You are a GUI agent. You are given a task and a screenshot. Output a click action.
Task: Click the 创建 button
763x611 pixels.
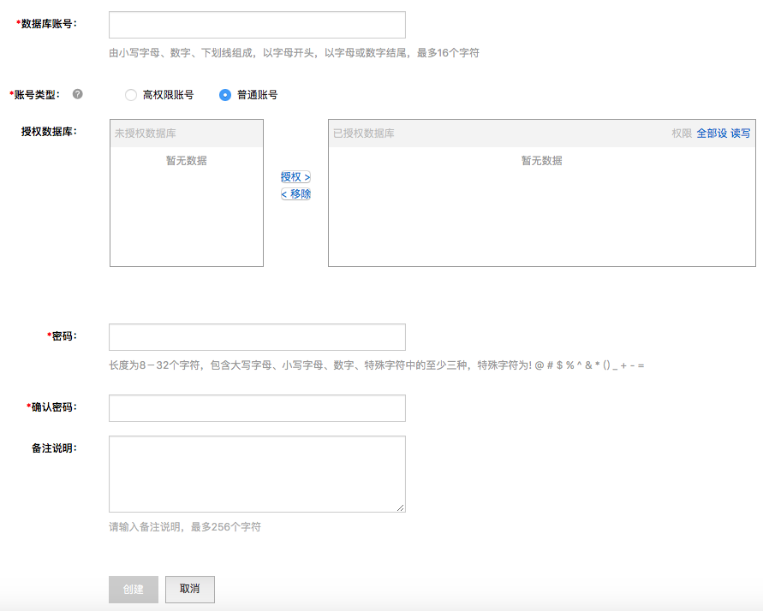coord(134,590)
